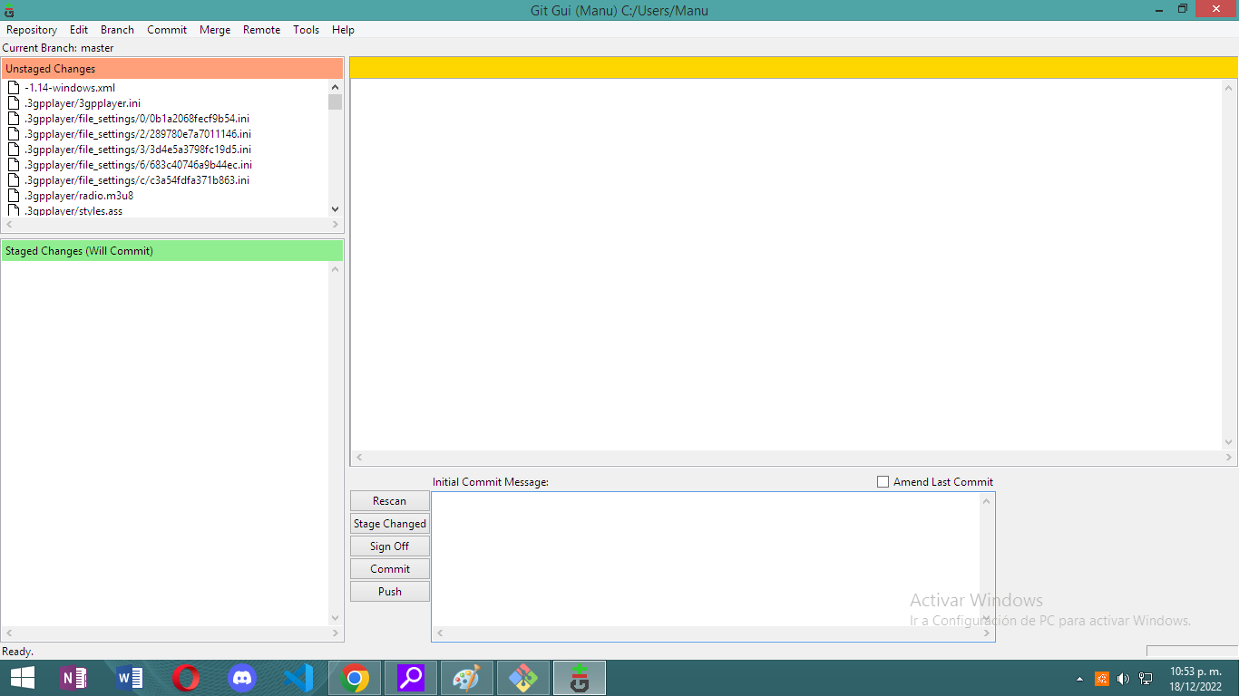Screen dimensions: 1239x696
Task: Open the Merge menu
Action: pyautogui.click(x=215, y=30)
